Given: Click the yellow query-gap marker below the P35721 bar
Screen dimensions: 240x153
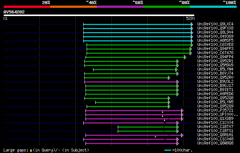Looking at the screenshot, I should tap(162, 112).
